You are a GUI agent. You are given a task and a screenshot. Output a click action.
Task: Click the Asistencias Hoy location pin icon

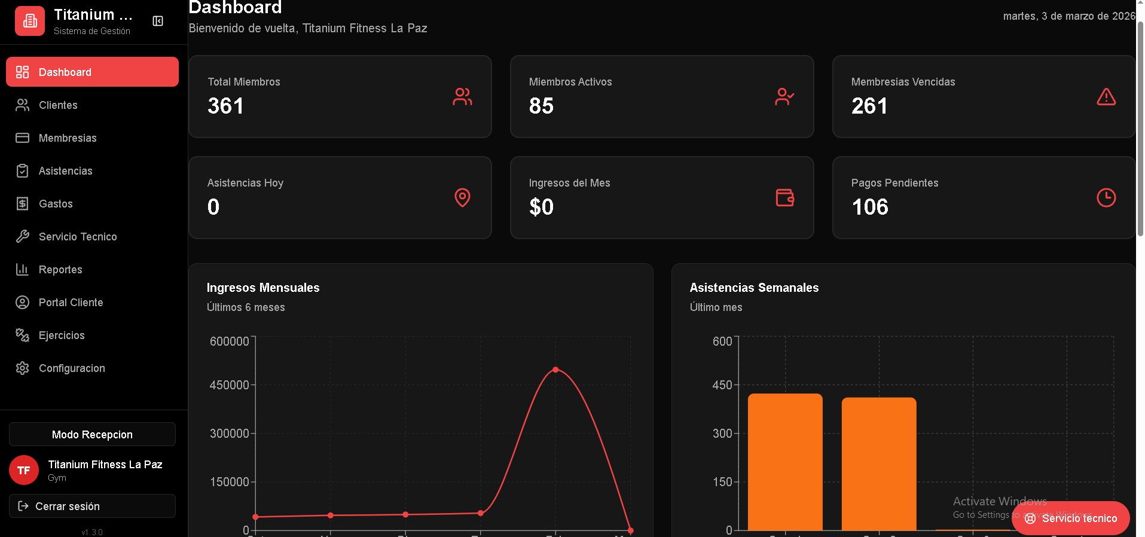coord(462,197)
